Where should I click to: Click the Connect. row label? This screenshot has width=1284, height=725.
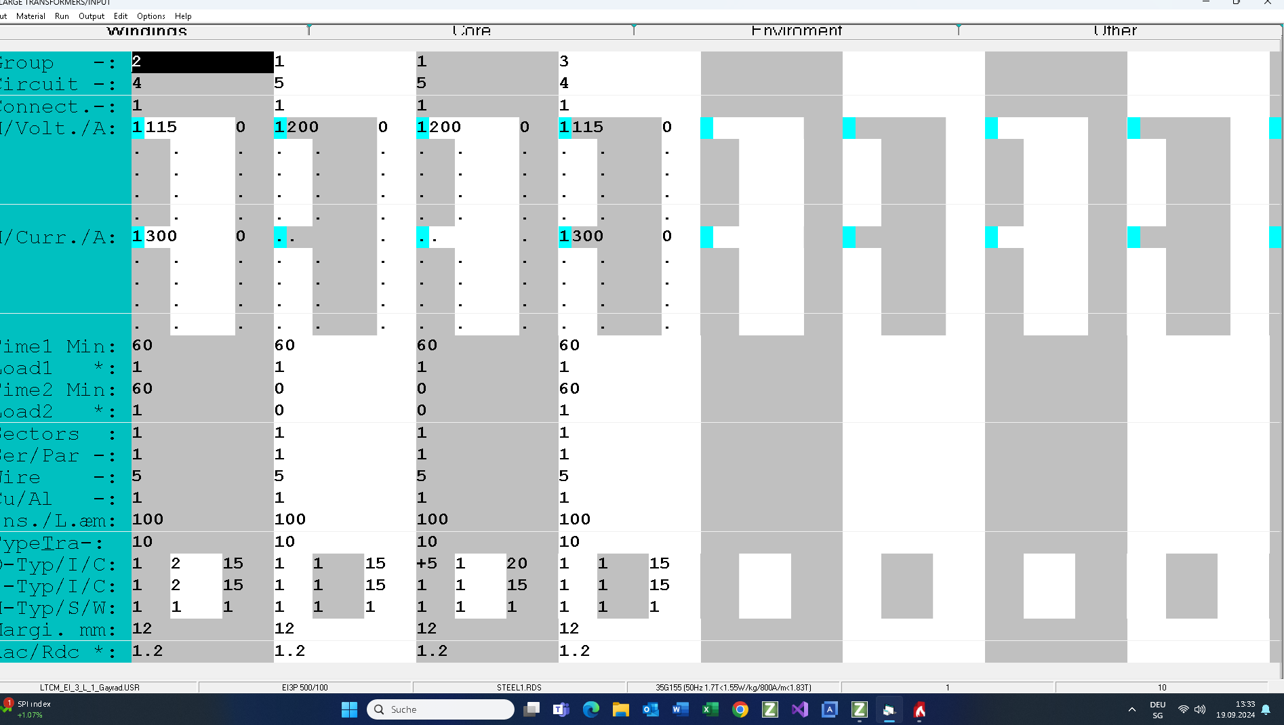click(58, 106)
